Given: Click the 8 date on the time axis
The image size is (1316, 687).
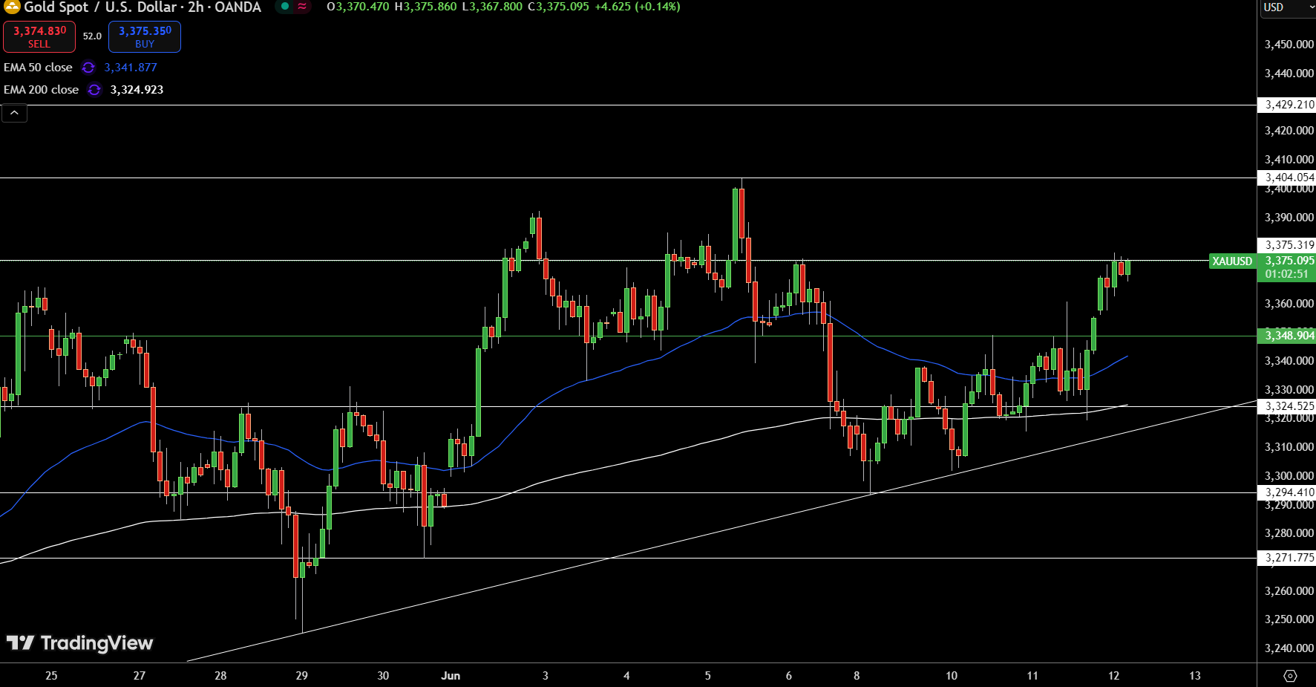Looking at the screenshot, I should point(857,676).
